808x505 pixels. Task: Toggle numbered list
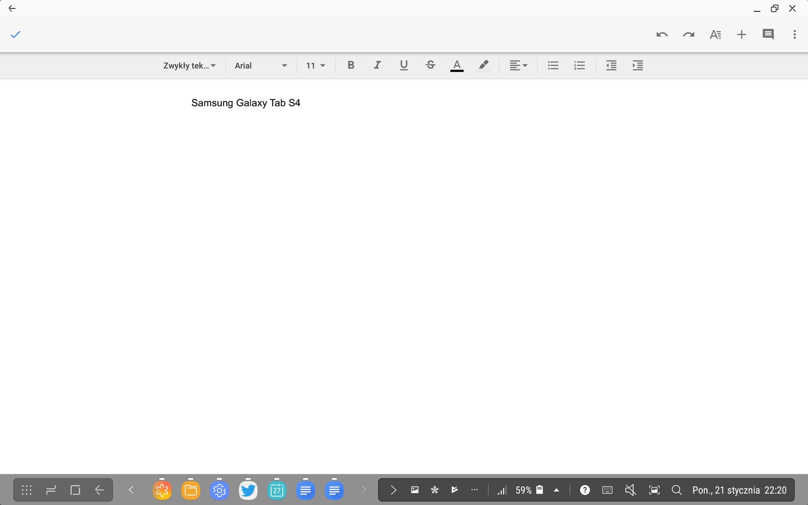[x=579, y=66]
